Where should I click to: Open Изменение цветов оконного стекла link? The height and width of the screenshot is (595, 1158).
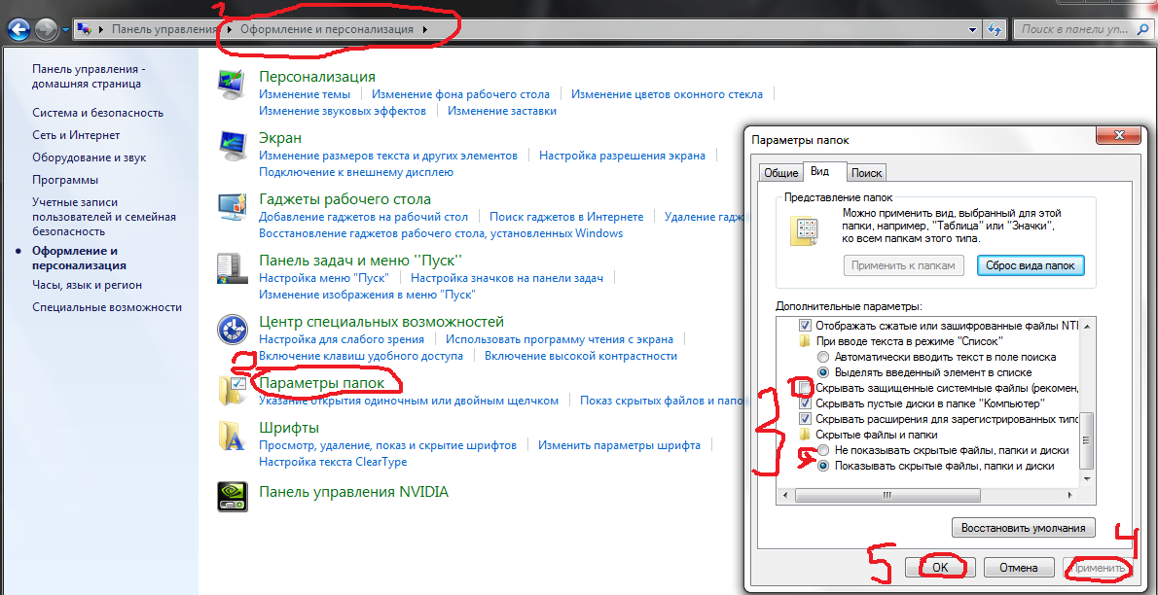tap(667, 94)
